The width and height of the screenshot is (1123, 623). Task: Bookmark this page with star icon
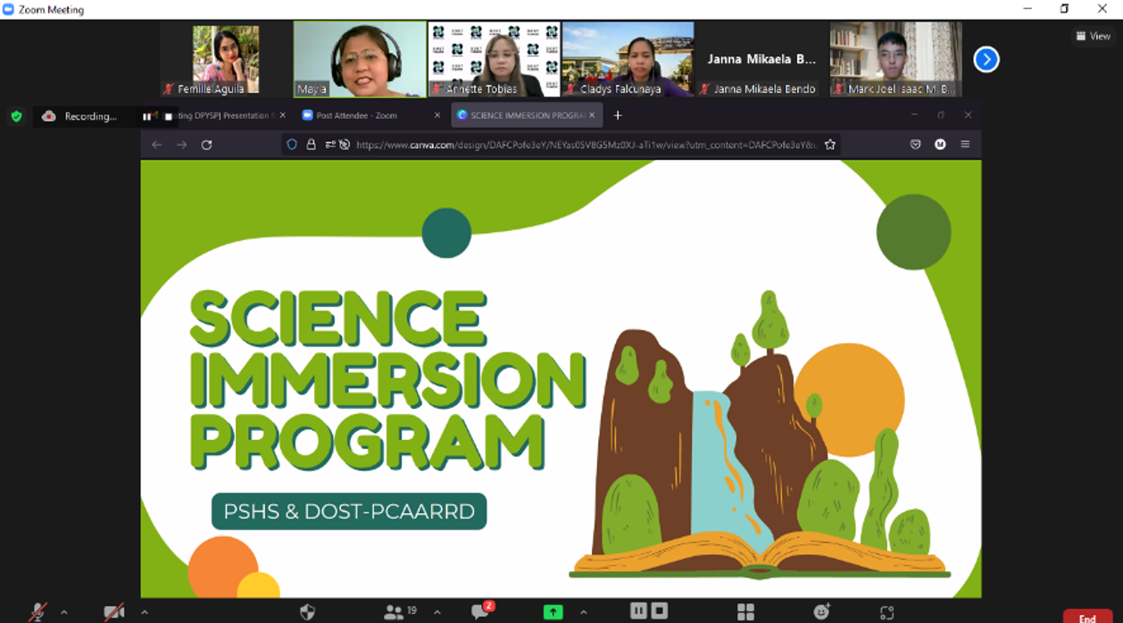coord(830,145)
